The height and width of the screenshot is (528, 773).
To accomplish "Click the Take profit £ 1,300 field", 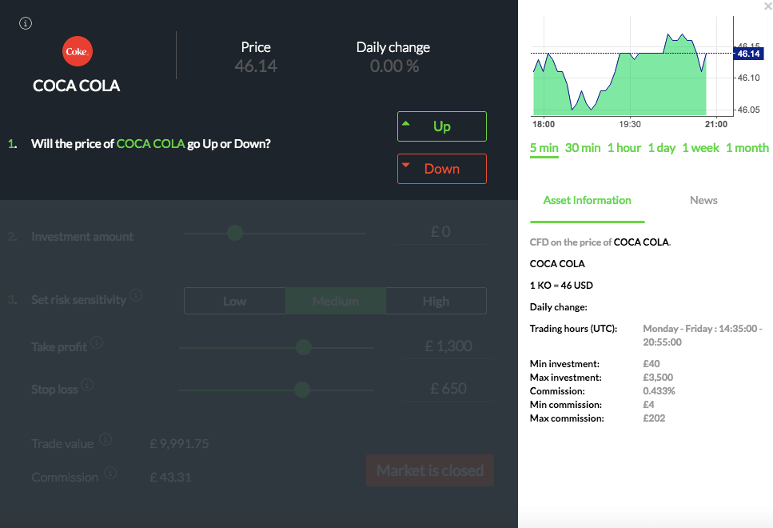I will tap(448, 346).
